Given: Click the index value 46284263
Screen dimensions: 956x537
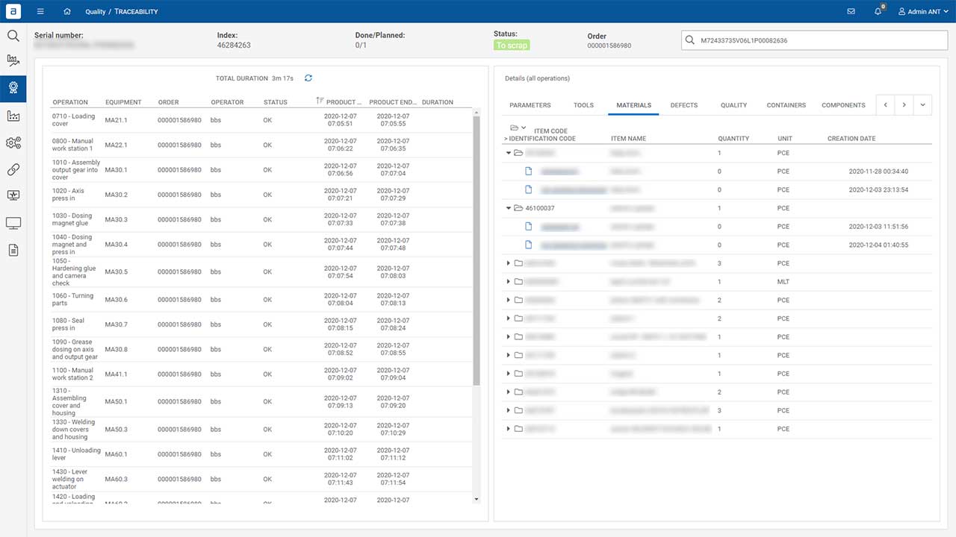Looking at the screenshot, I should pyautogui.click(x=234, y=45).
